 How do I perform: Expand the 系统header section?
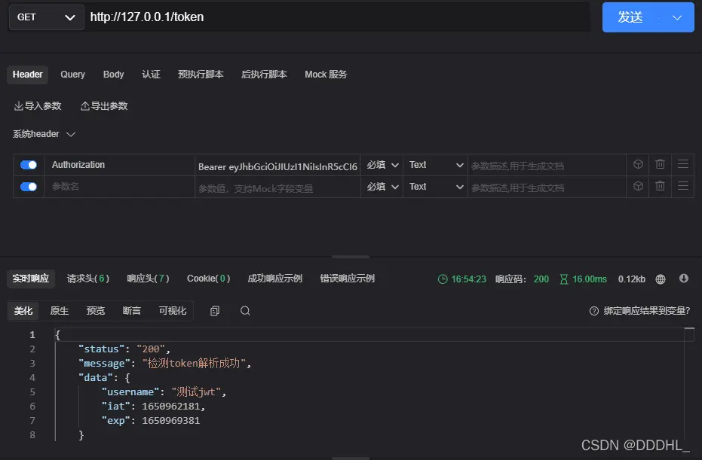click(x=43, y=133)
